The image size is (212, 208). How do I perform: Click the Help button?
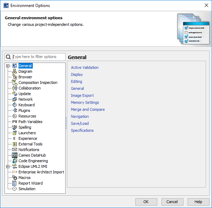[198, 202]
